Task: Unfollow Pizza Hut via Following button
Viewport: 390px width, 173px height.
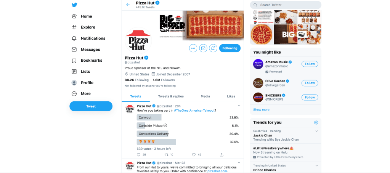Action: (230, 48)
